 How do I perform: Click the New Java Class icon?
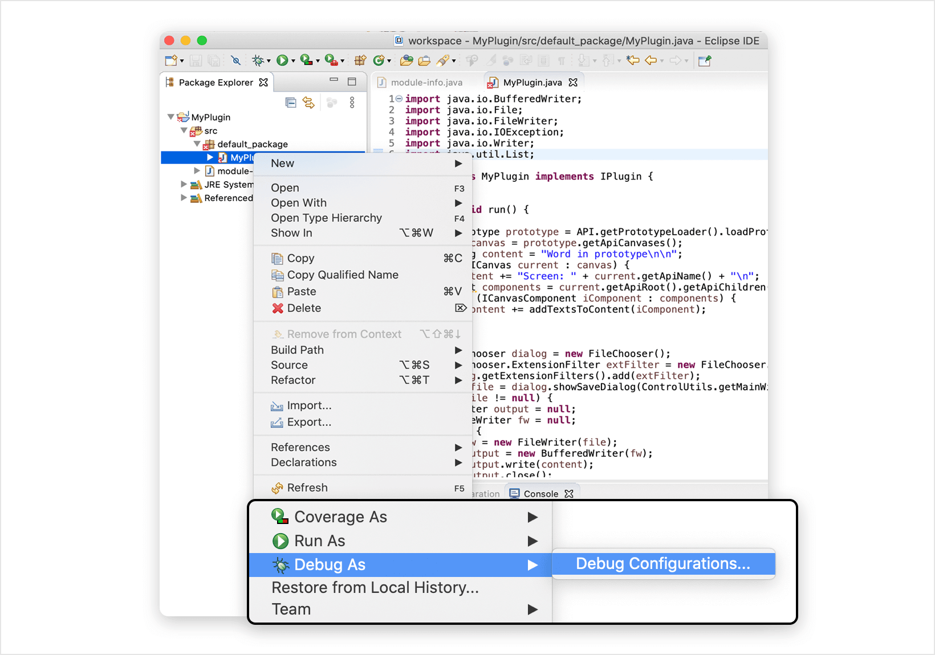379,60
